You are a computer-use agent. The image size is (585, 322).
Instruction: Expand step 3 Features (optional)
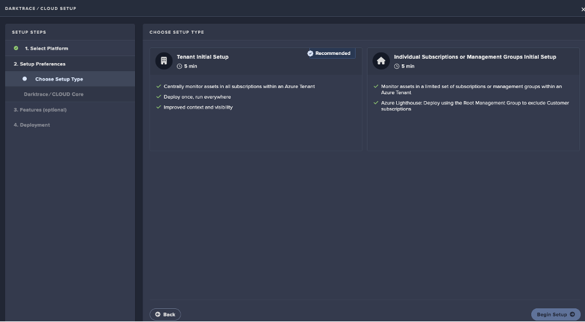(40, 110)
